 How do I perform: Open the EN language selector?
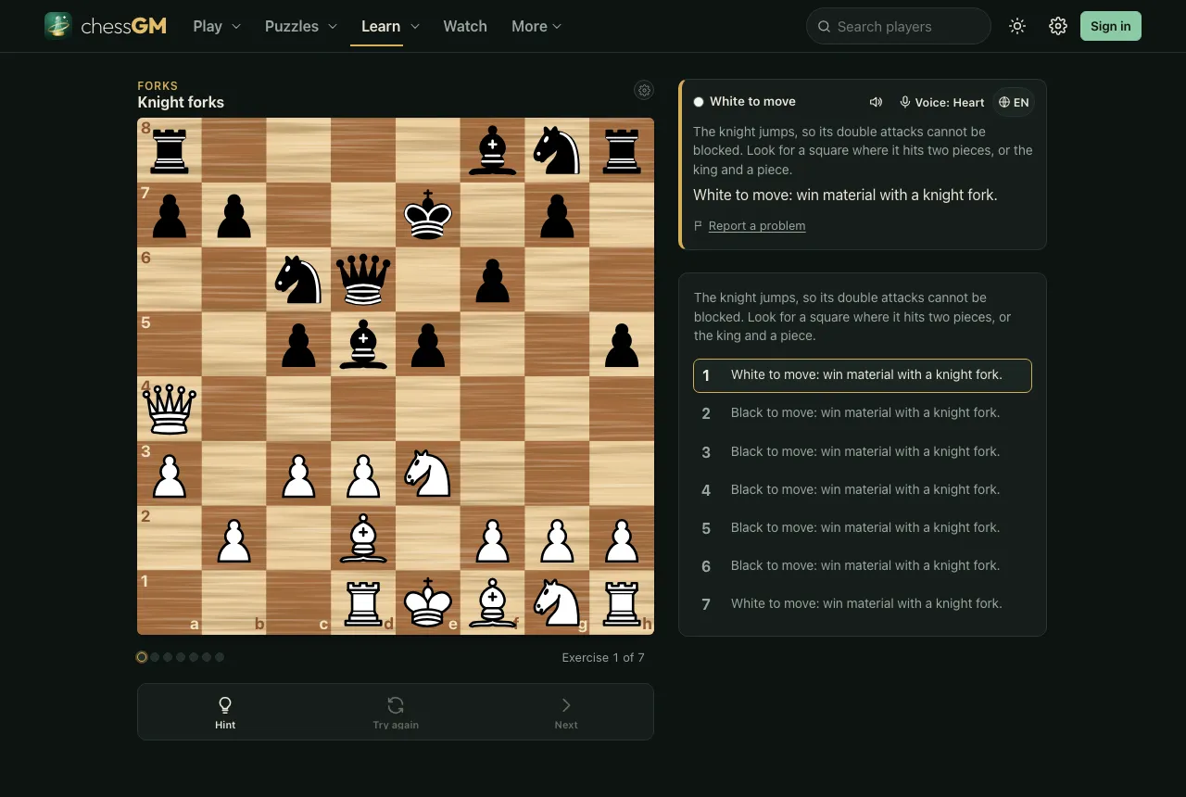tap(1014, 102)
